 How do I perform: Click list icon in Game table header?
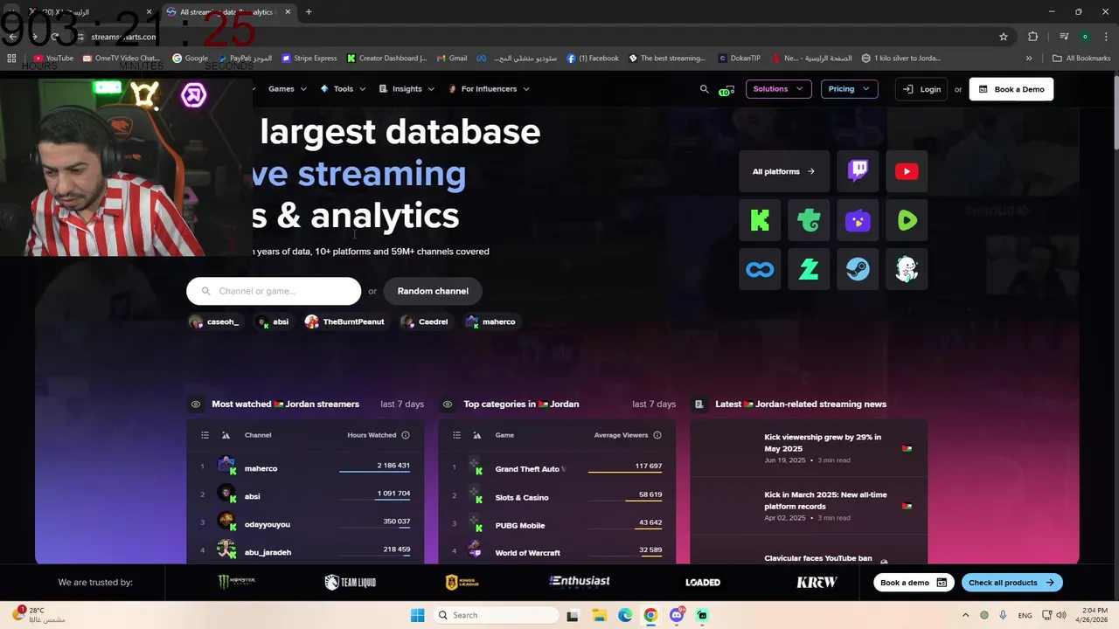pyautogui.click(x=456, y=435)
